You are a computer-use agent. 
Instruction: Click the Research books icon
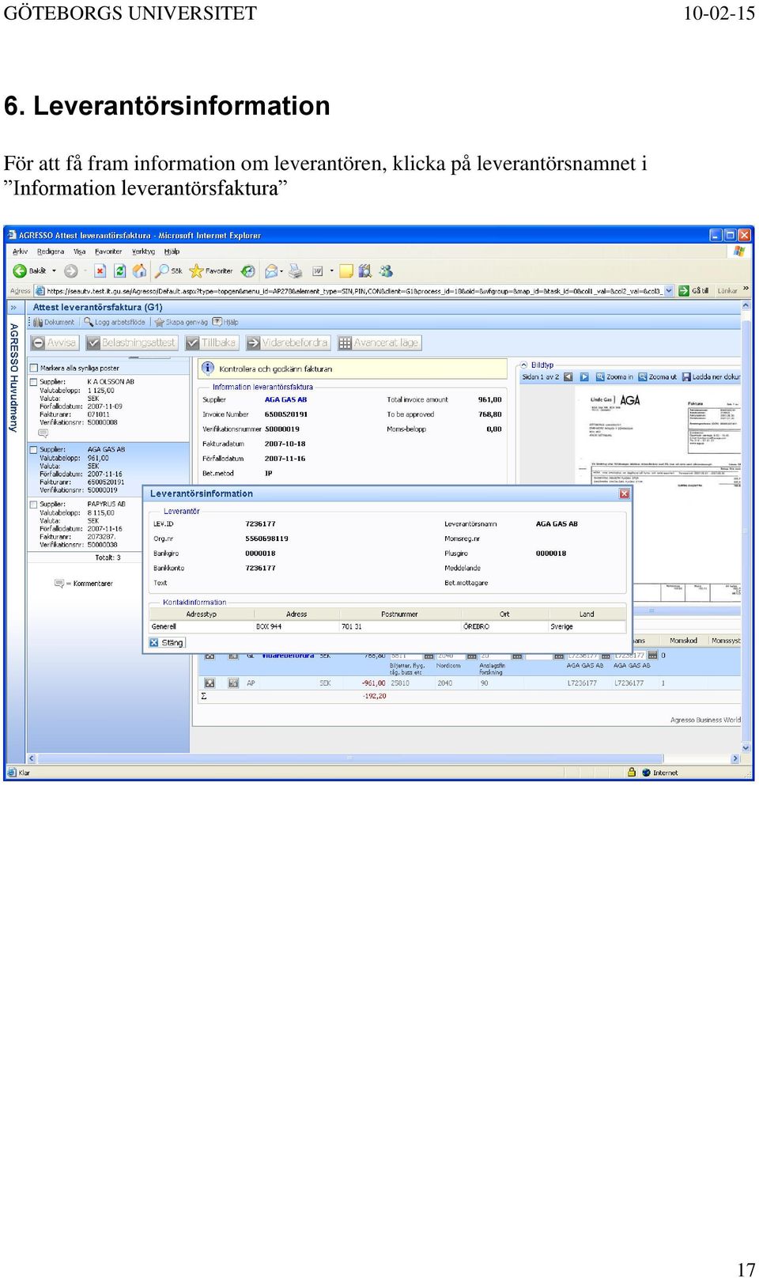364,271
